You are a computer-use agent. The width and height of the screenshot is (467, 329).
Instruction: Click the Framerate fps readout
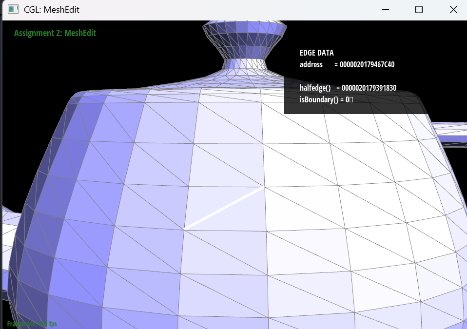(32, 324)
